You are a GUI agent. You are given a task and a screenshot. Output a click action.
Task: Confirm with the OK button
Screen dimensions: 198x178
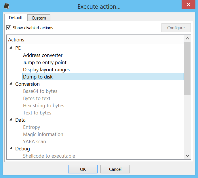point(83,169)
